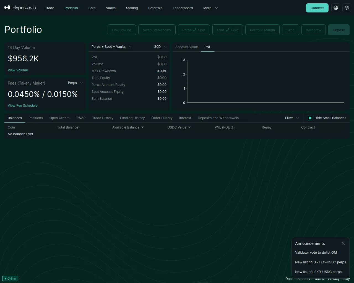This screenshot has width=354, height=283.
Task: Click the Hyperliquid logo icon
Action: click(7, 8)
